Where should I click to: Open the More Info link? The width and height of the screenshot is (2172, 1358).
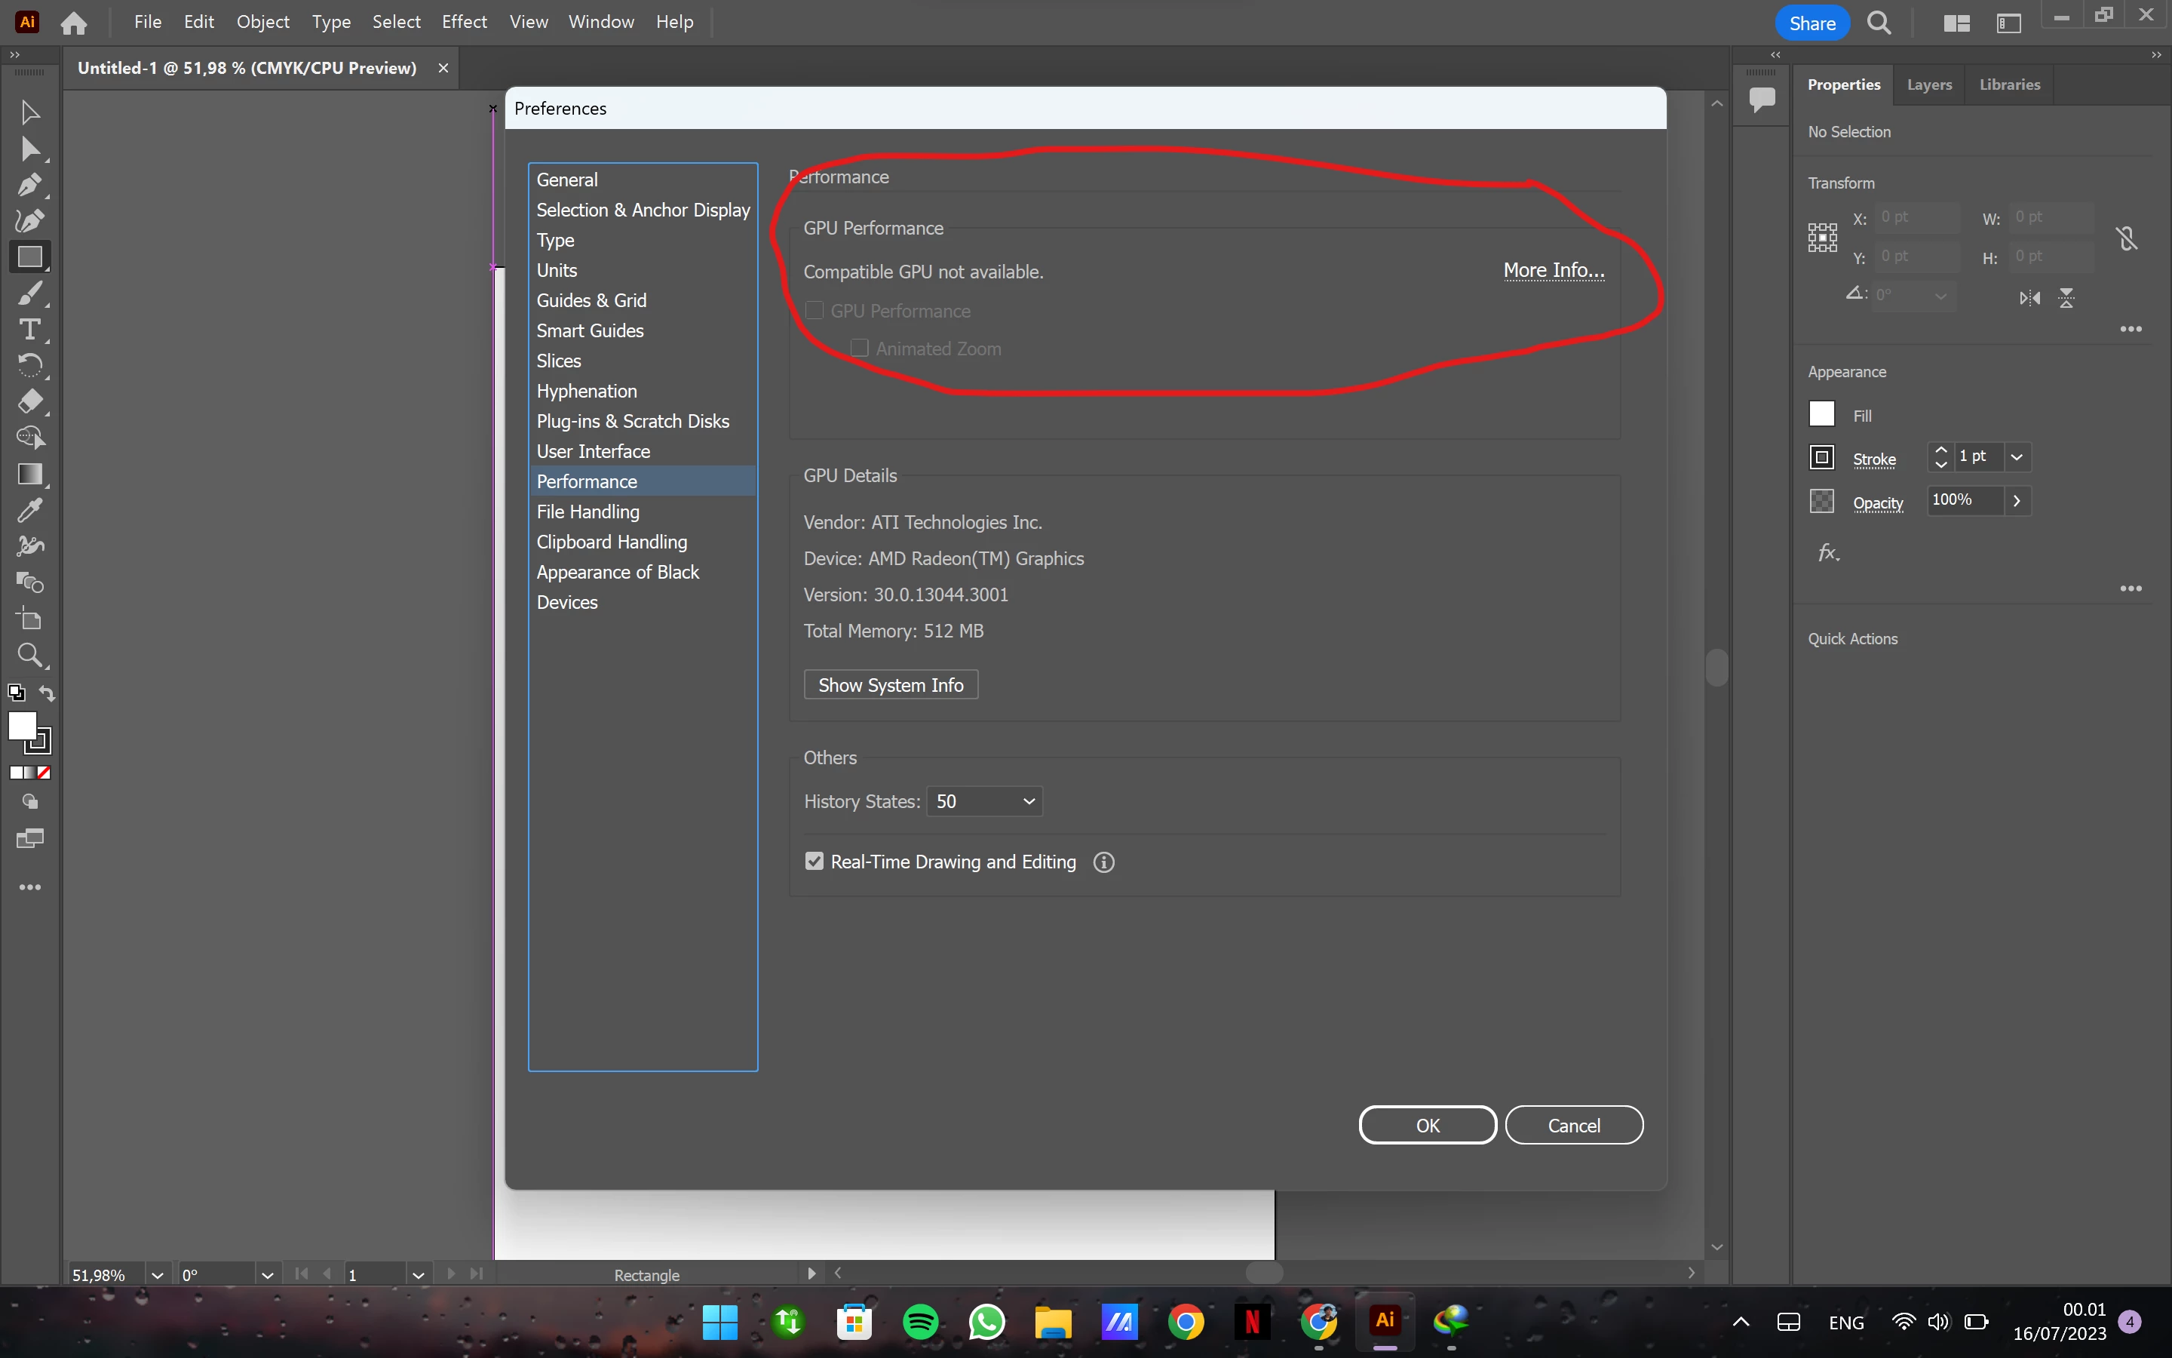coord(1554,270)
